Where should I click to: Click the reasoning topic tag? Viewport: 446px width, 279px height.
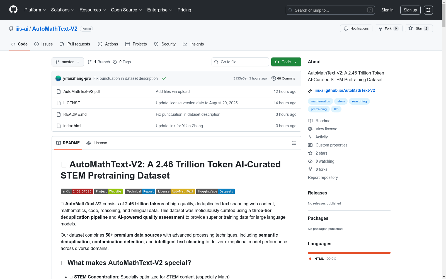pyautogui.click(x=359, y=101)
